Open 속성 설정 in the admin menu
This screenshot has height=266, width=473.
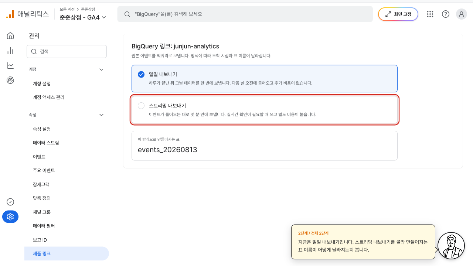[x=67, y=129]
